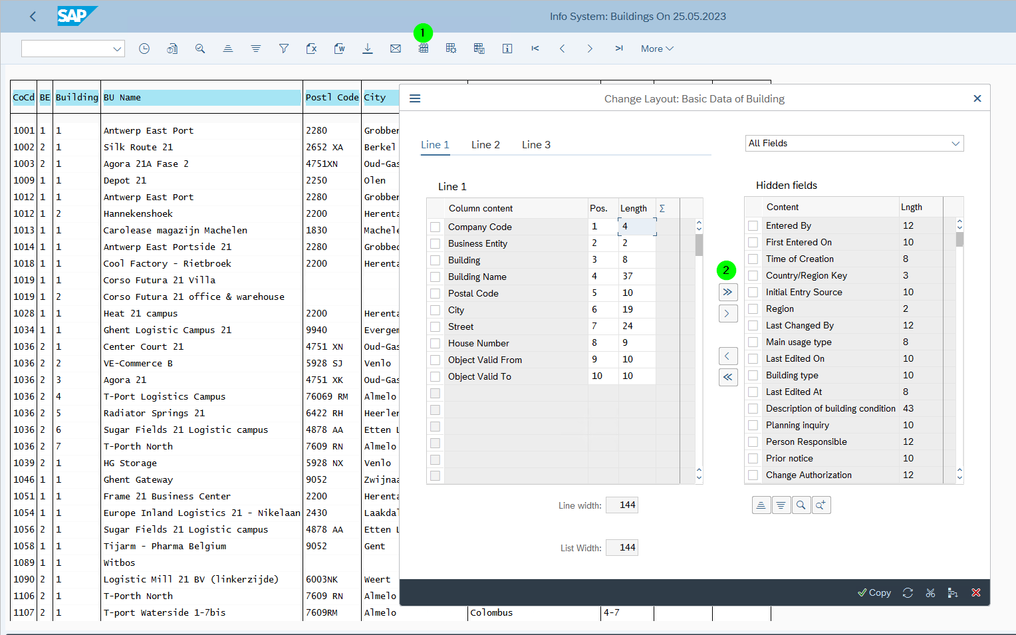Click the single right arrow transfer button

[728, 313]
